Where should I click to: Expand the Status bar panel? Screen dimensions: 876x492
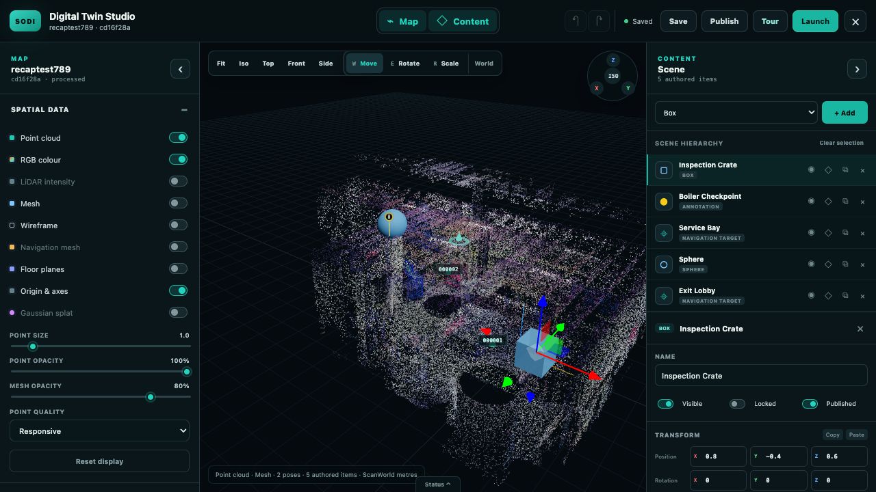tap(438, 484)
